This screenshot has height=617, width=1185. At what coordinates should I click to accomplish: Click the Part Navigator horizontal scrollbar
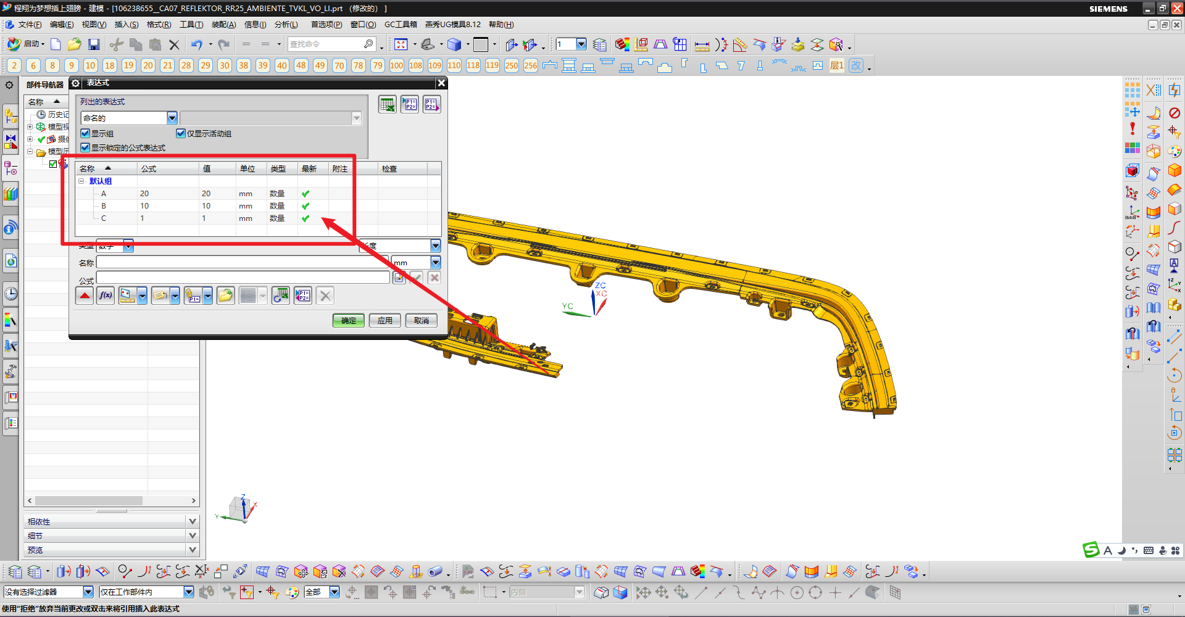click(x=112, y=501)
